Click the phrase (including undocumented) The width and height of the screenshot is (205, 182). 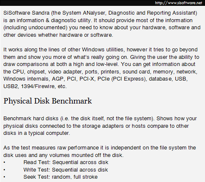(36, 28)
